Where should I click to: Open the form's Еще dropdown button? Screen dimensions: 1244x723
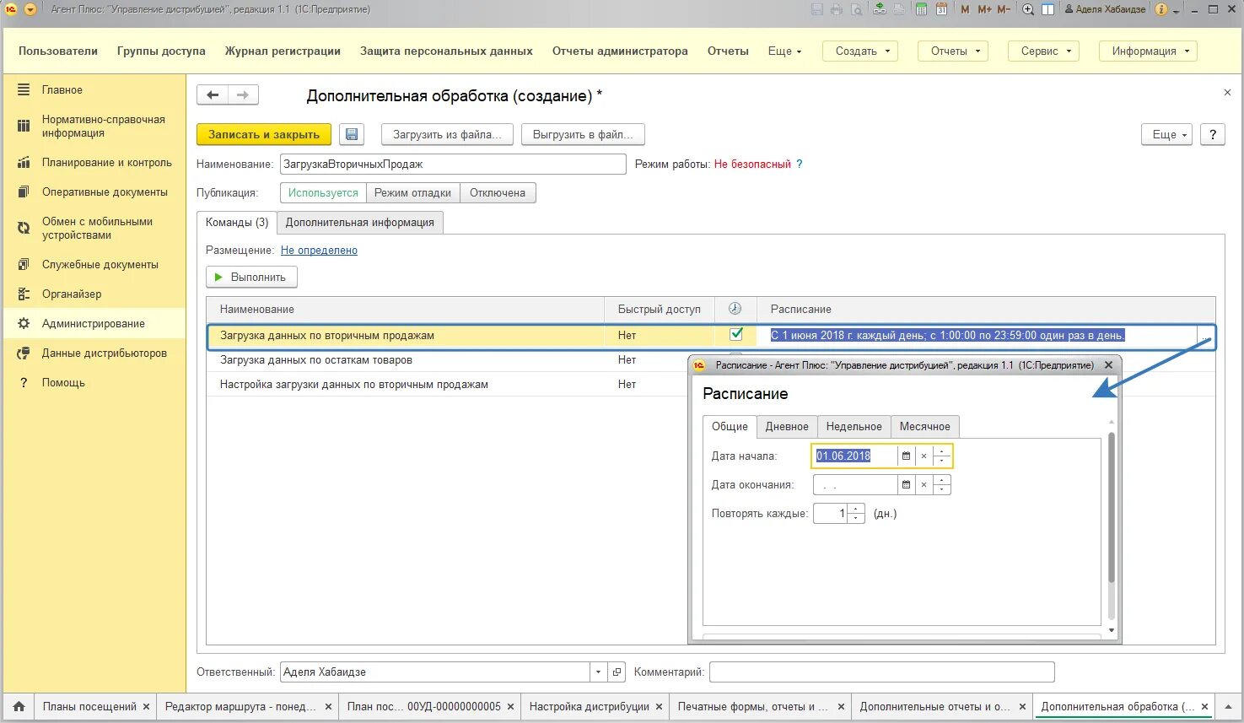click(1166, 134)
